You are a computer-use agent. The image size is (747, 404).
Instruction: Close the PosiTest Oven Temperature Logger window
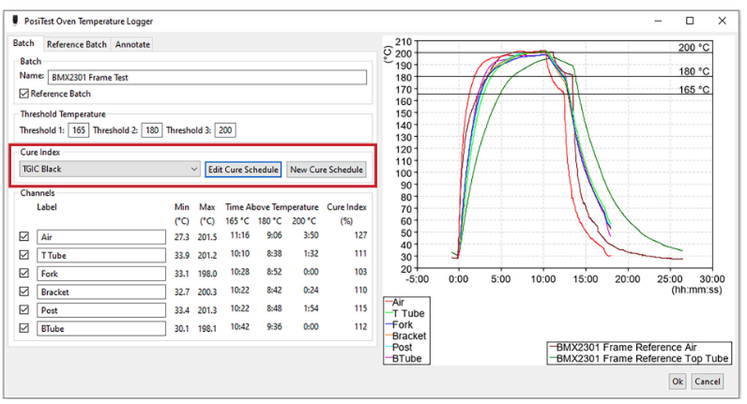(x=723, y=21)
